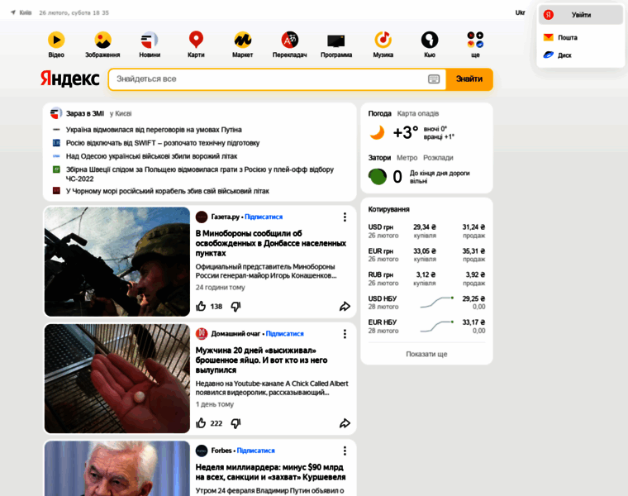Open article title Мужчина 20 дней высиживал
Viewport: 628px width, 496px height.
coord(262,360)
